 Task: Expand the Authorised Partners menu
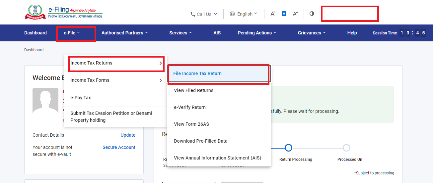pos(125,33)
